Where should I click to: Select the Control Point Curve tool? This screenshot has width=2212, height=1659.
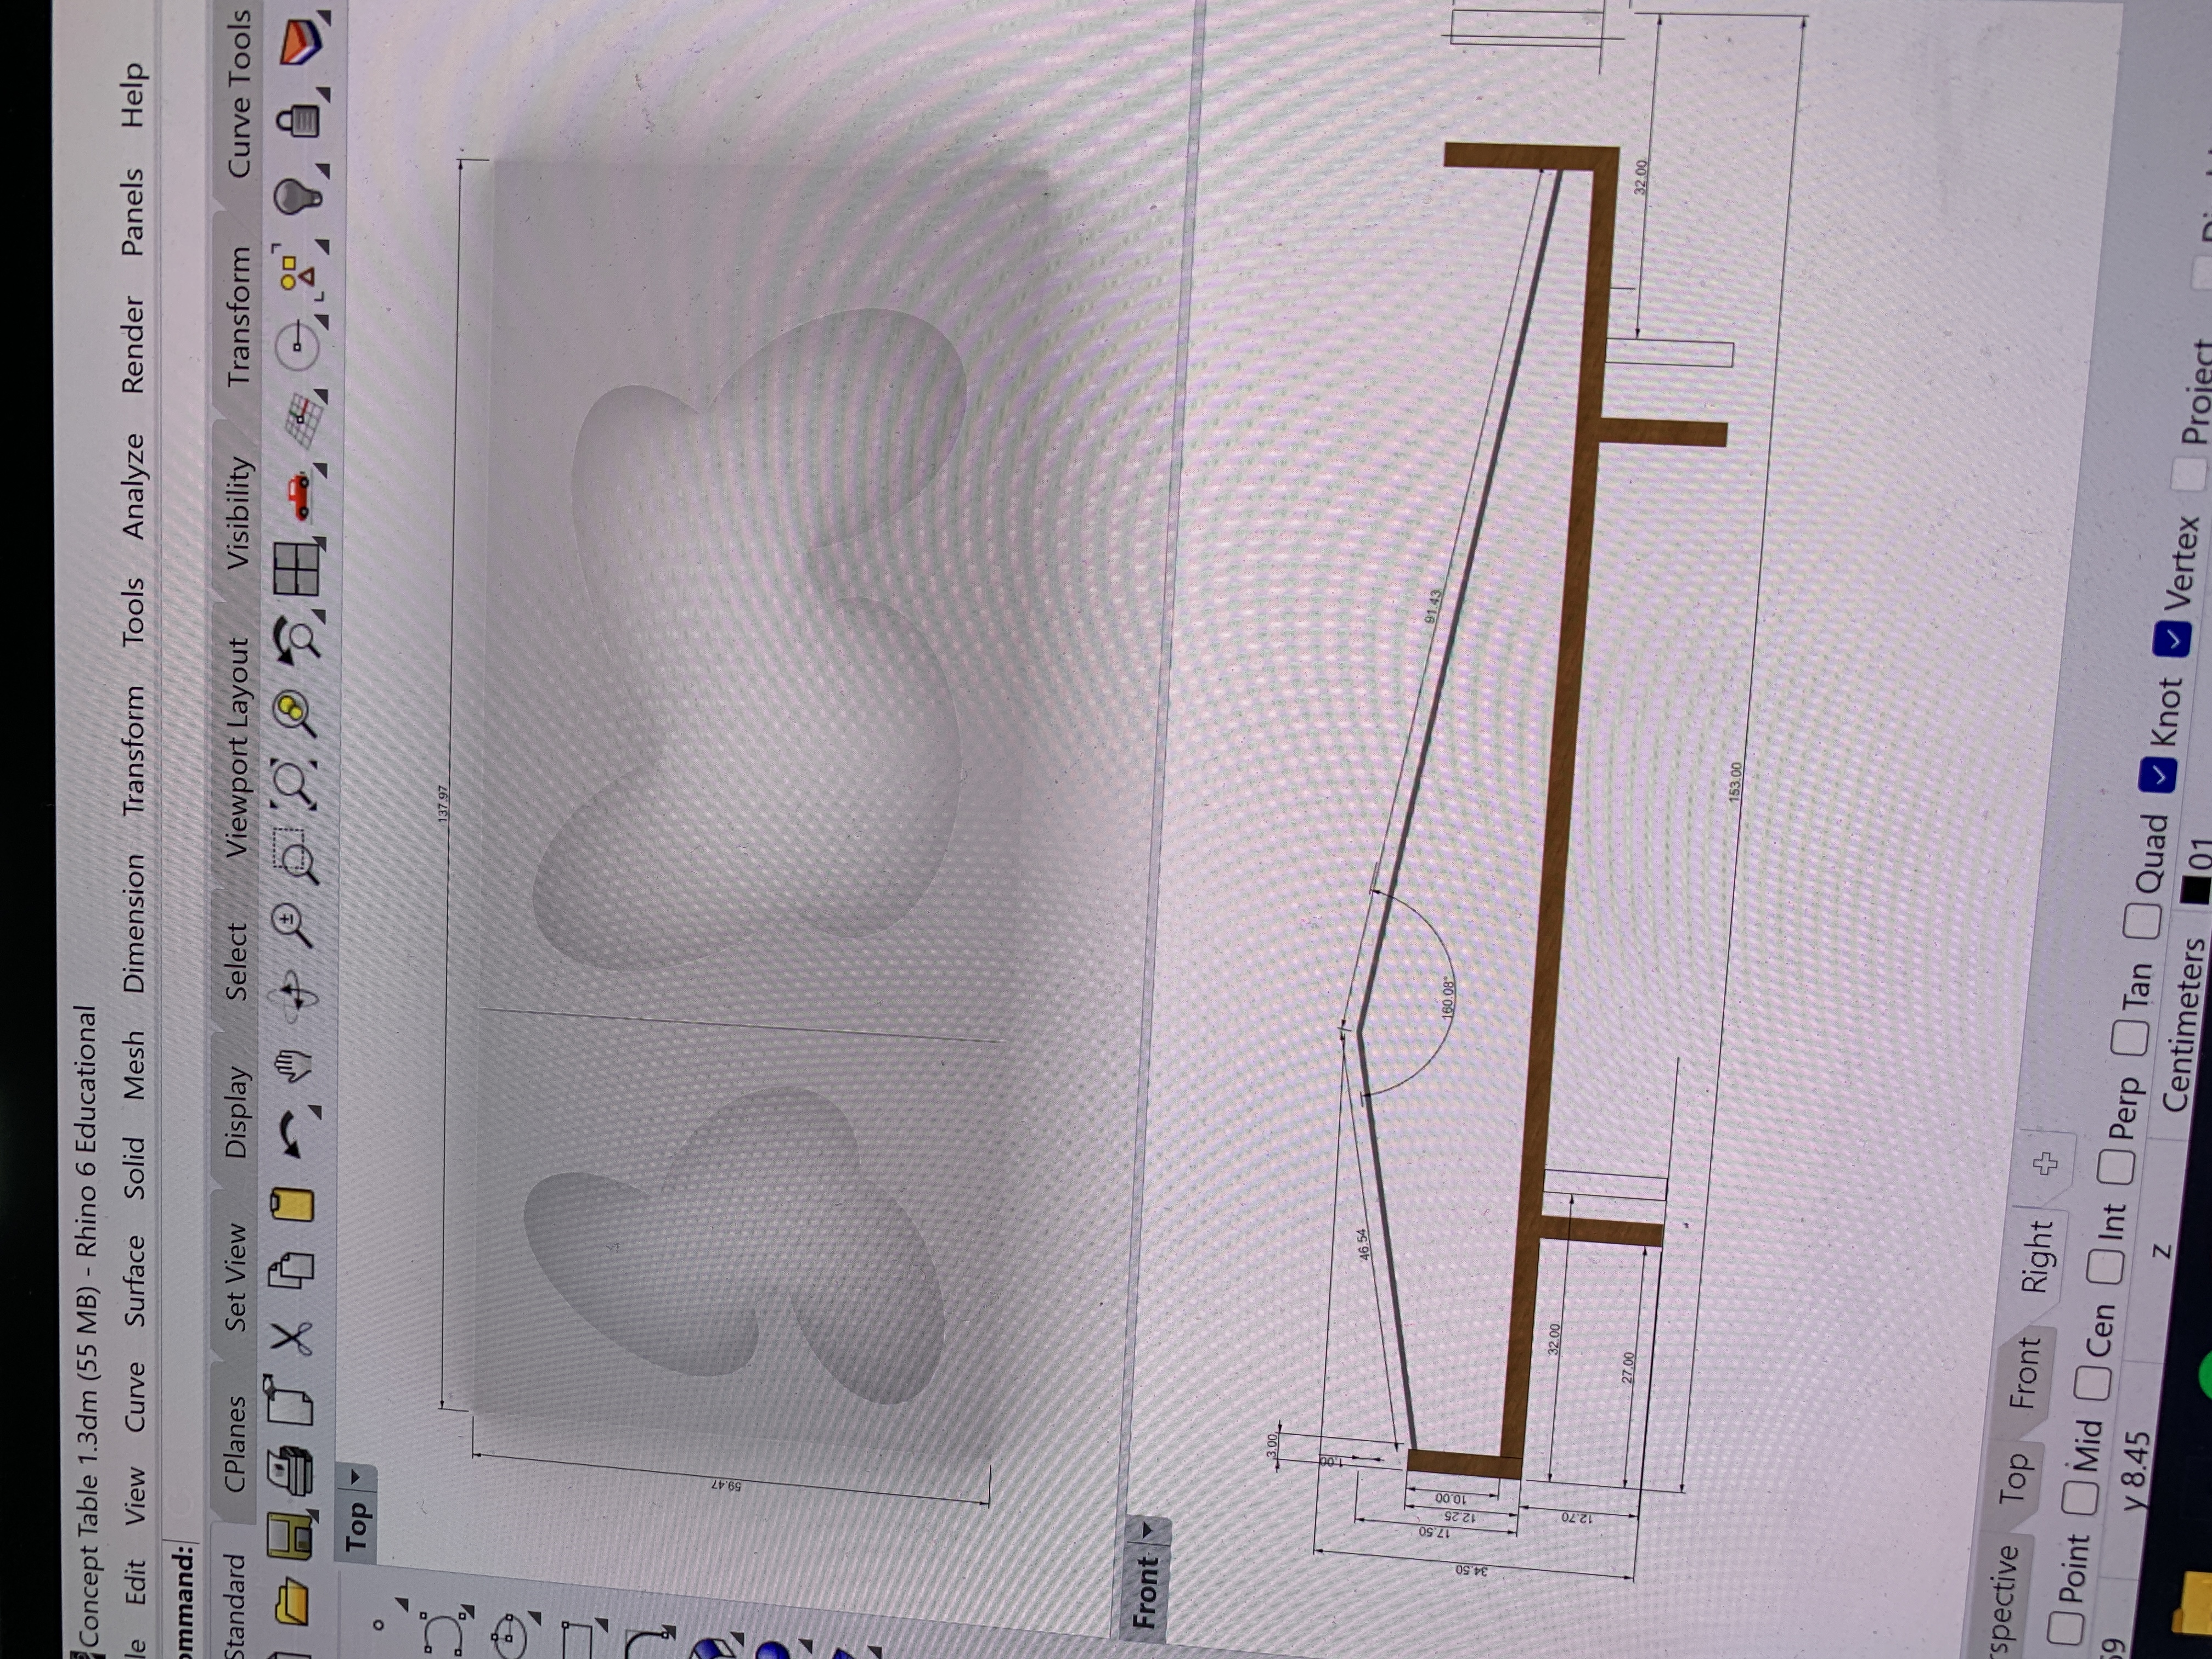(x=442, y=1635)
